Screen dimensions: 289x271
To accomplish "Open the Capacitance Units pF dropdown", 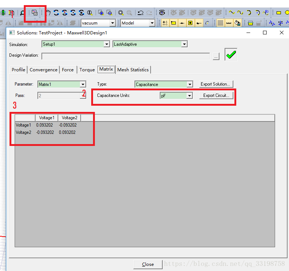I will point(189,95).
